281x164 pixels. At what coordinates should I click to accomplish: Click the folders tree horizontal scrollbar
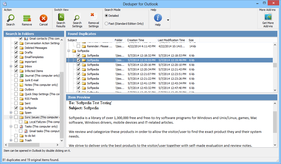[24, 145]
